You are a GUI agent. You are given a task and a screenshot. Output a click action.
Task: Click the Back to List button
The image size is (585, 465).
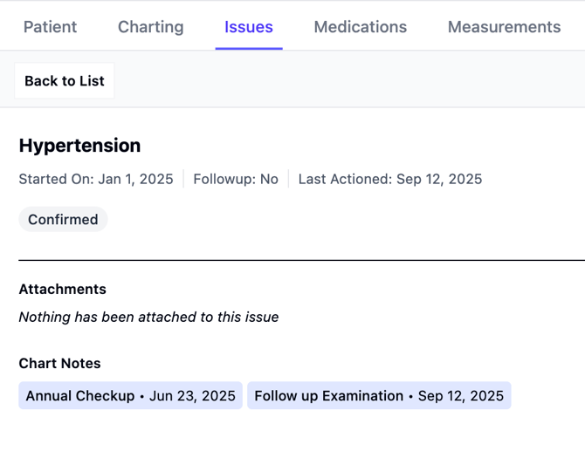point(65,81)
